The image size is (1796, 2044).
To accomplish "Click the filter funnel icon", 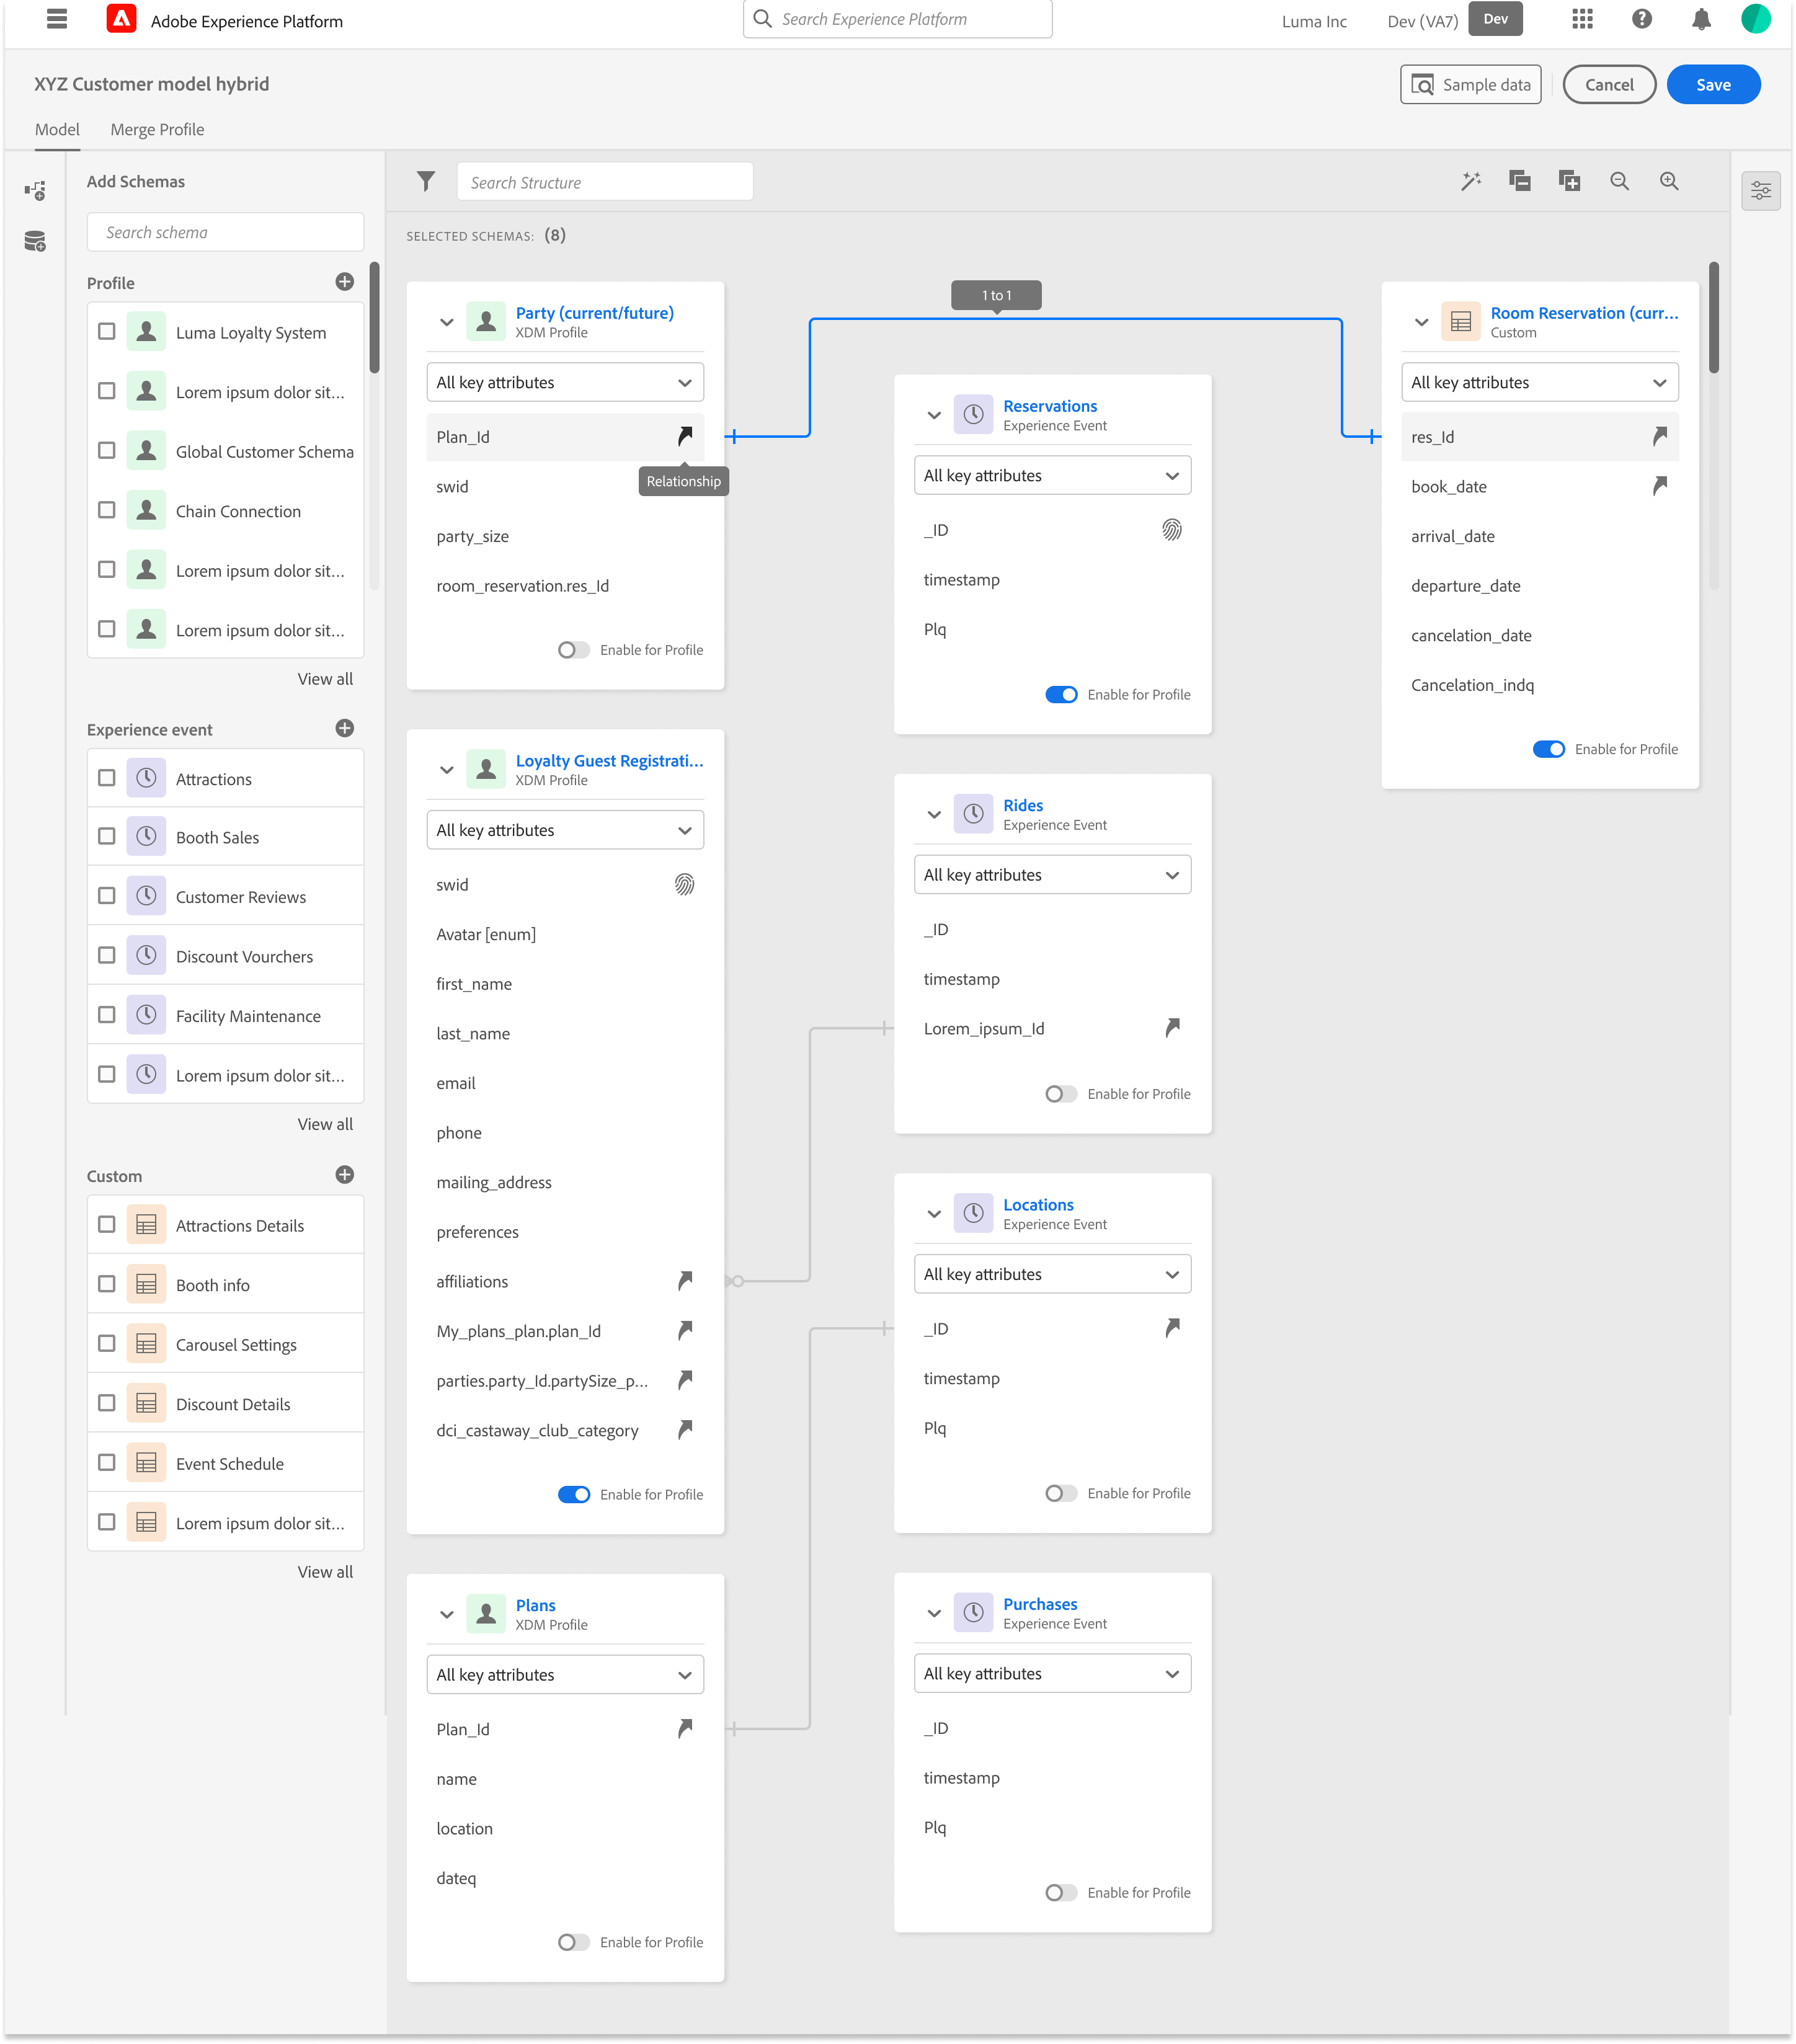I will point(426,181).
